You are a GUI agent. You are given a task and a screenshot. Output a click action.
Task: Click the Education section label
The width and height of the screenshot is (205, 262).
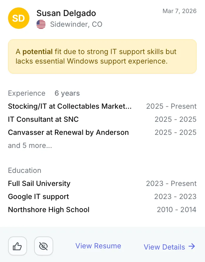pos(25,171)
